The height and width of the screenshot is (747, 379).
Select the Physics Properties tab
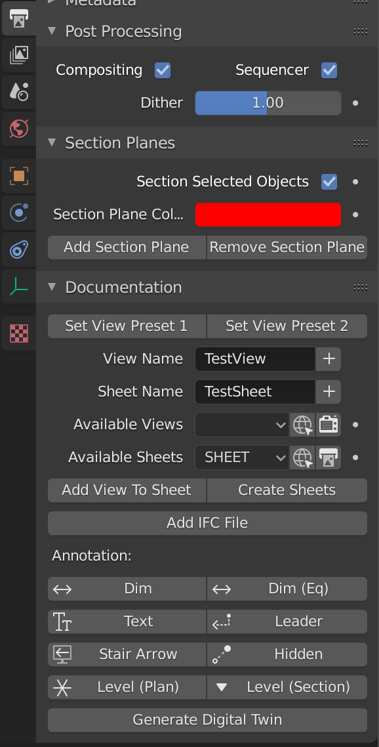[x=18, y=213]
